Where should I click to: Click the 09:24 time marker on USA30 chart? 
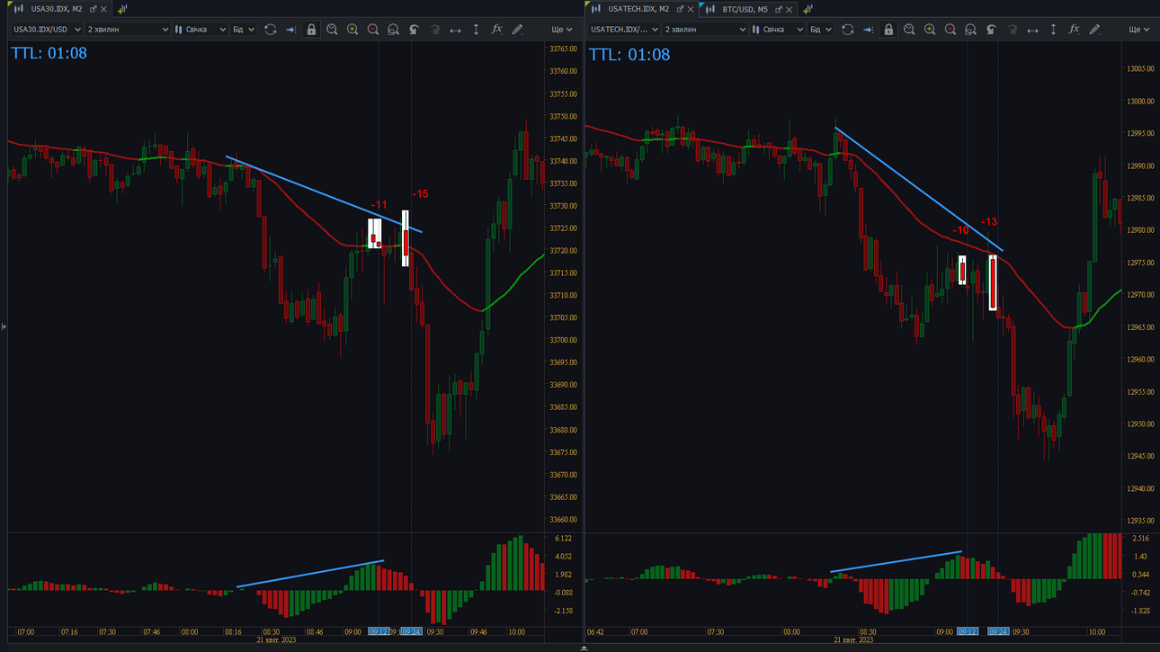click(x=411, y=632)
